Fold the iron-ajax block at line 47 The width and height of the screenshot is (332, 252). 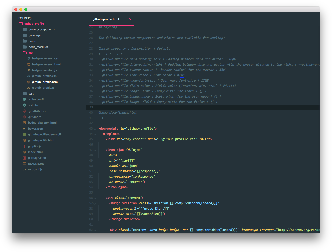(x=95, y=150)
